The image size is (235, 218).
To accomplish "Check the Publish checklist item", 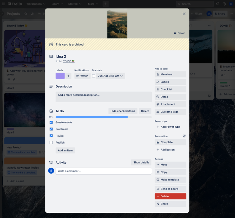I will (x=51, y=143).
